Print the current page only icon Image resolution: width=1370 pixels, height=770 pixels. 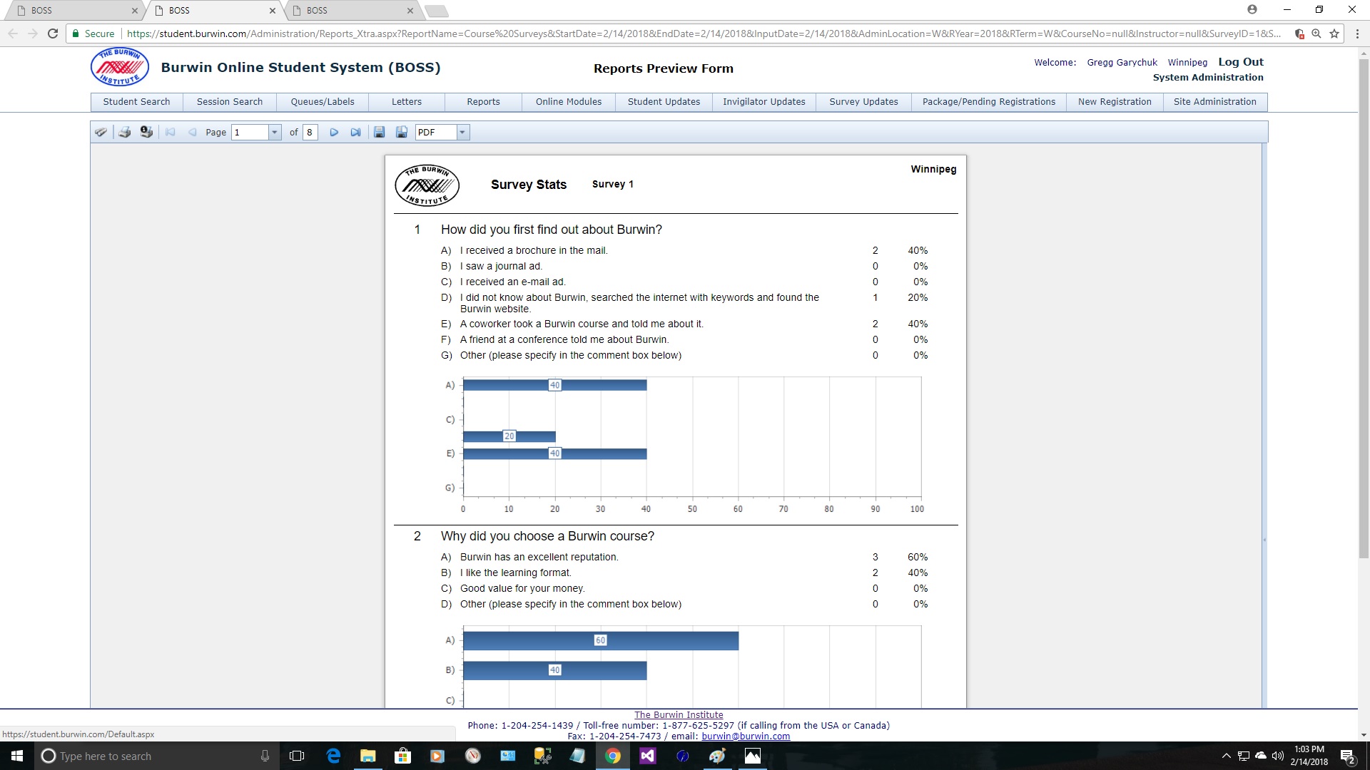(x=146, y=132)
